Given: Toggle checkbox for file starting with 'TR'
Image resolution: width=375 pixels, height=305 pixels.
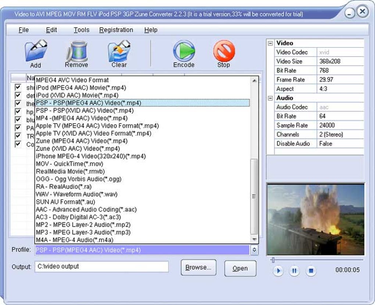Looking at the screenshot, I should (18, 136).
